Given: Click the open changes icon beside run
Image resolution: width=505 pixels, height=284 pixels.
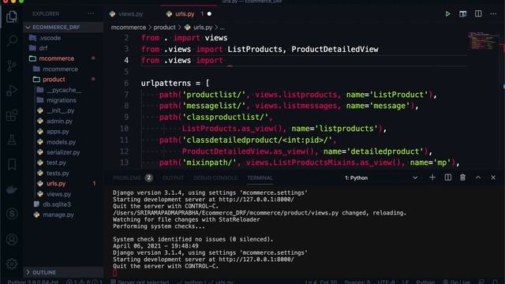Looking at the screenshot, I should coord(463,14).
